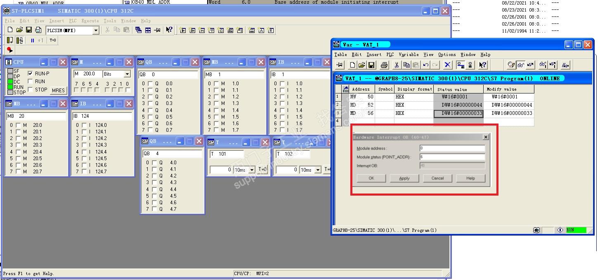Insert accumulators (A) sub-window
This screenshot has width=600, height=280.
261,30
